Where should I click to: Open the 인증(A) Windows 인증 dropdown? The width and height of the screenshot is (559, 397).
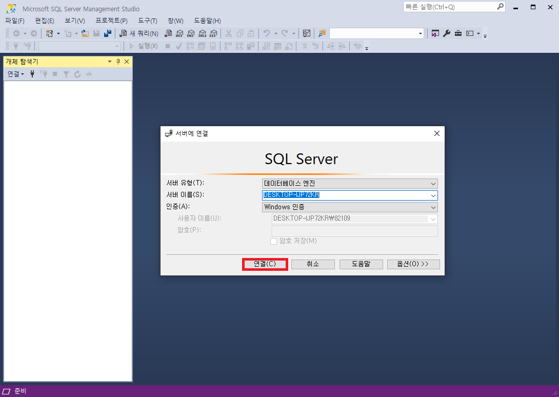[350, 207]
